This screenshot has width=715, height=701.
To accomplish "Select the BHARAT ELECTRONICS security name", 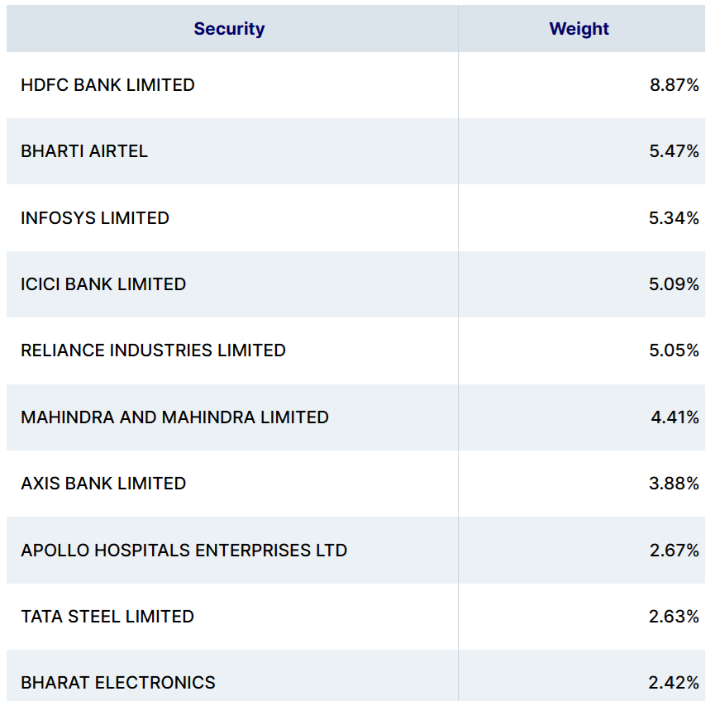I will click(118, 683).
